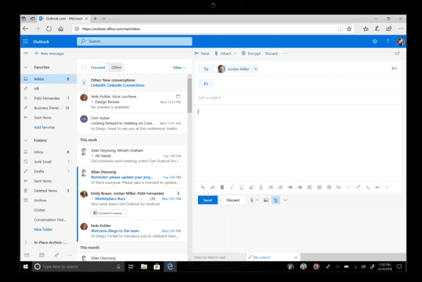Remove Jordan Miller recipient
The width and height of the screenshot is (422, 282).
tap(255, 69)
